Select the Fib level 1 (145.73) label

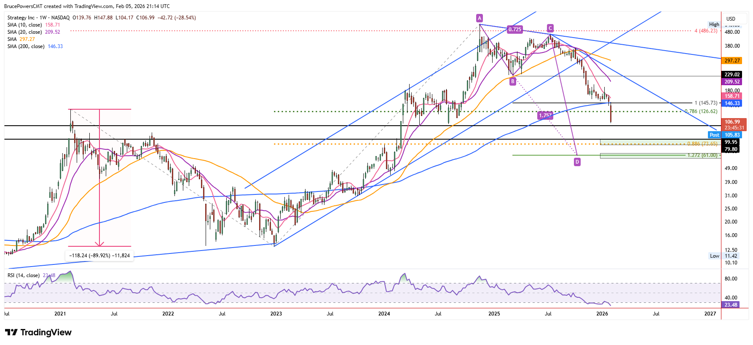point(706,103)
